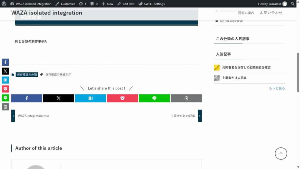This screenshot has width=300, height=169.
Task: Select the heading Author of this article
Action: pos(38,148)
